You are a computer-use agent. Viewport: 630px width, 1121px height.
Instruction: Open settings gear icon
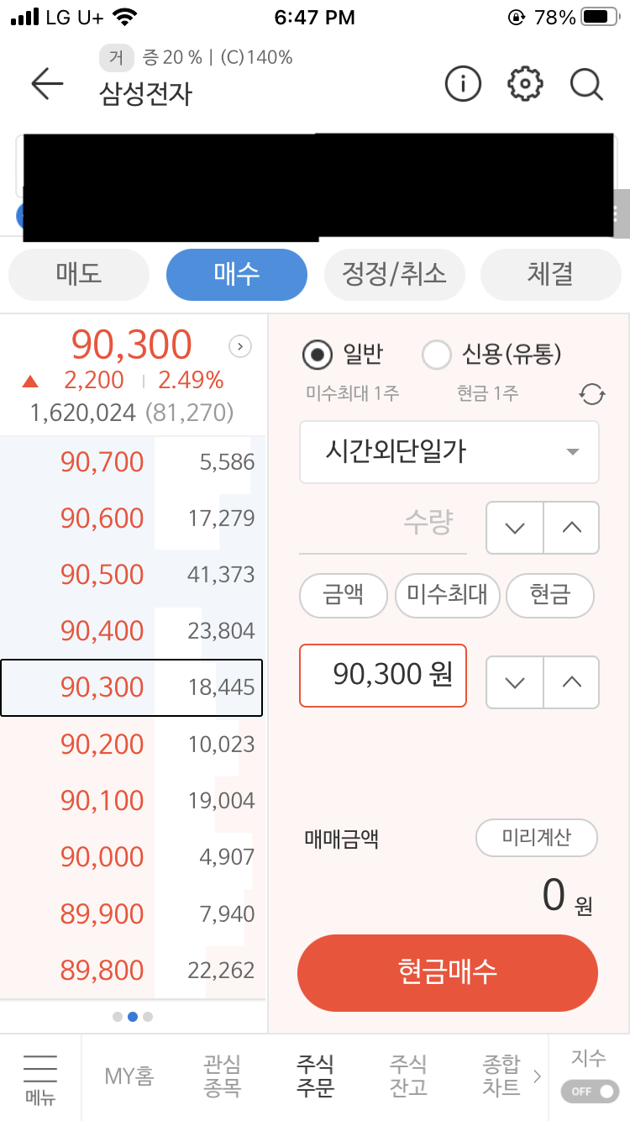(526, 84)
